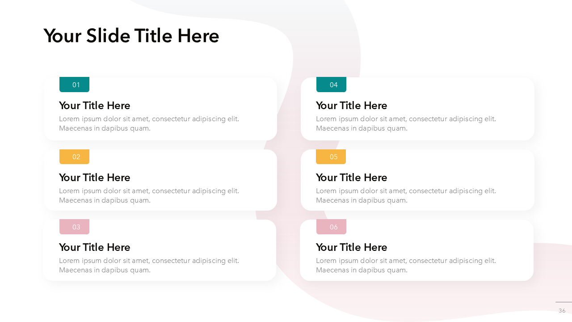Image resolution: width=572 pixels, height=322 pixels.
Task: Select the pink 03 number badge
Action: (x=75, y=227)
